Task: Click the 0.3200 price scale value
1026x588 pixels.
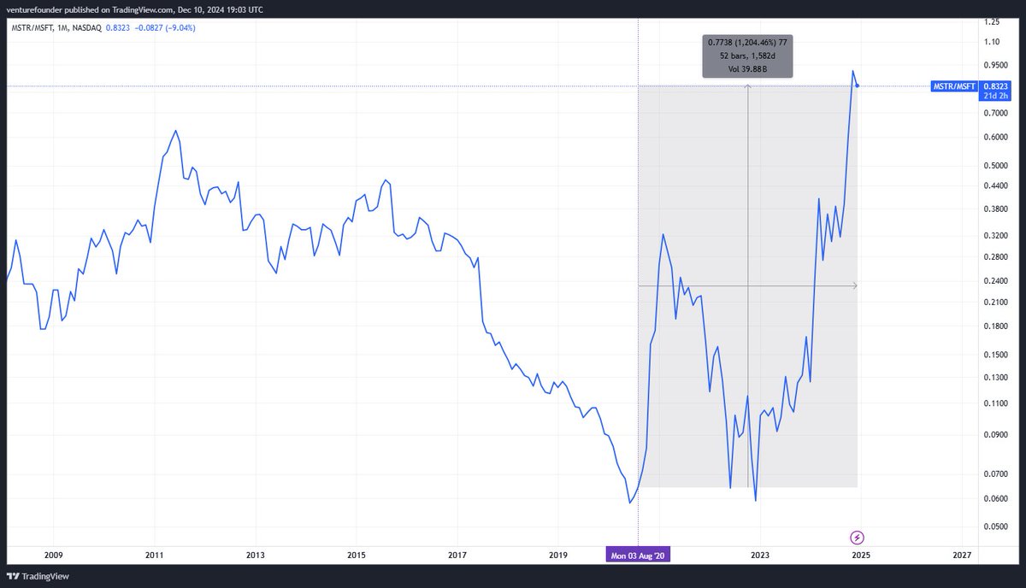Action: (x=997, y=236)
